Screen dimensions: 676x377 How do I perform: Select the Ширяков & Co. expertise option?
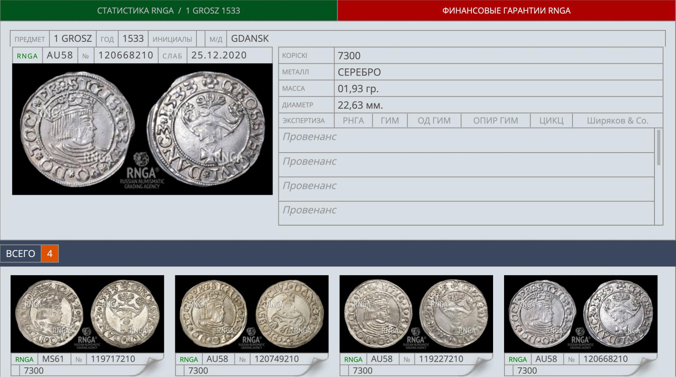[617, 120]
